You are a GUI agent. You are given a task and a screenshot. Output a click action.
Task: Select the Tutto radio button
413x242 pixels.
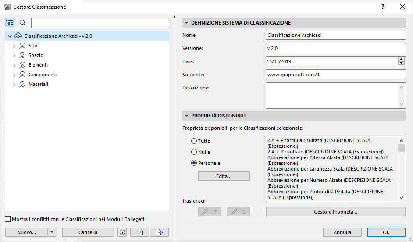tap(194, 141)
